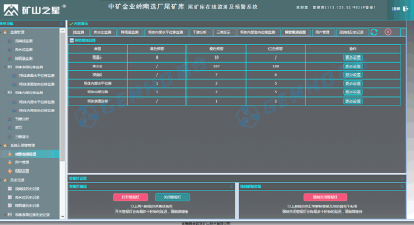414x225 pixels.
Task: Click the chart icon beside 降雨量监测
Action: [x=9, y=58]
